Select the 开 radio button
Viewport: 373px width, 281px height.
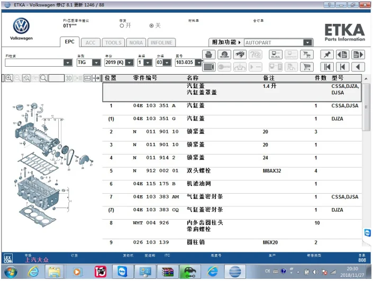122,26
